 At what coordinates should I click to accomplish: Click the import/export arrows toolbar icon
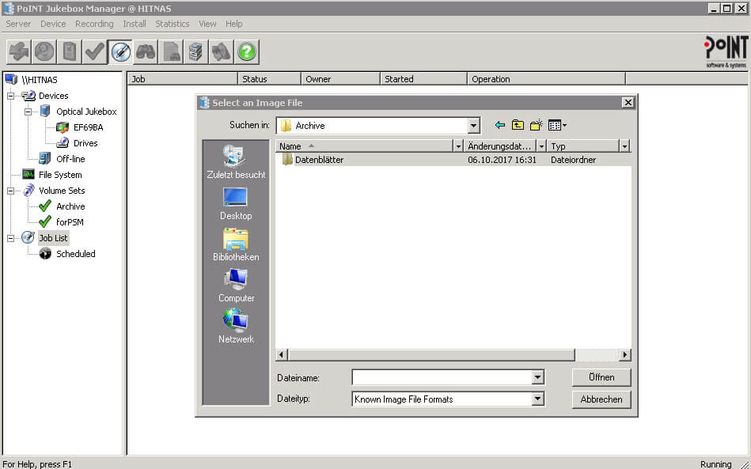(19, 51)
